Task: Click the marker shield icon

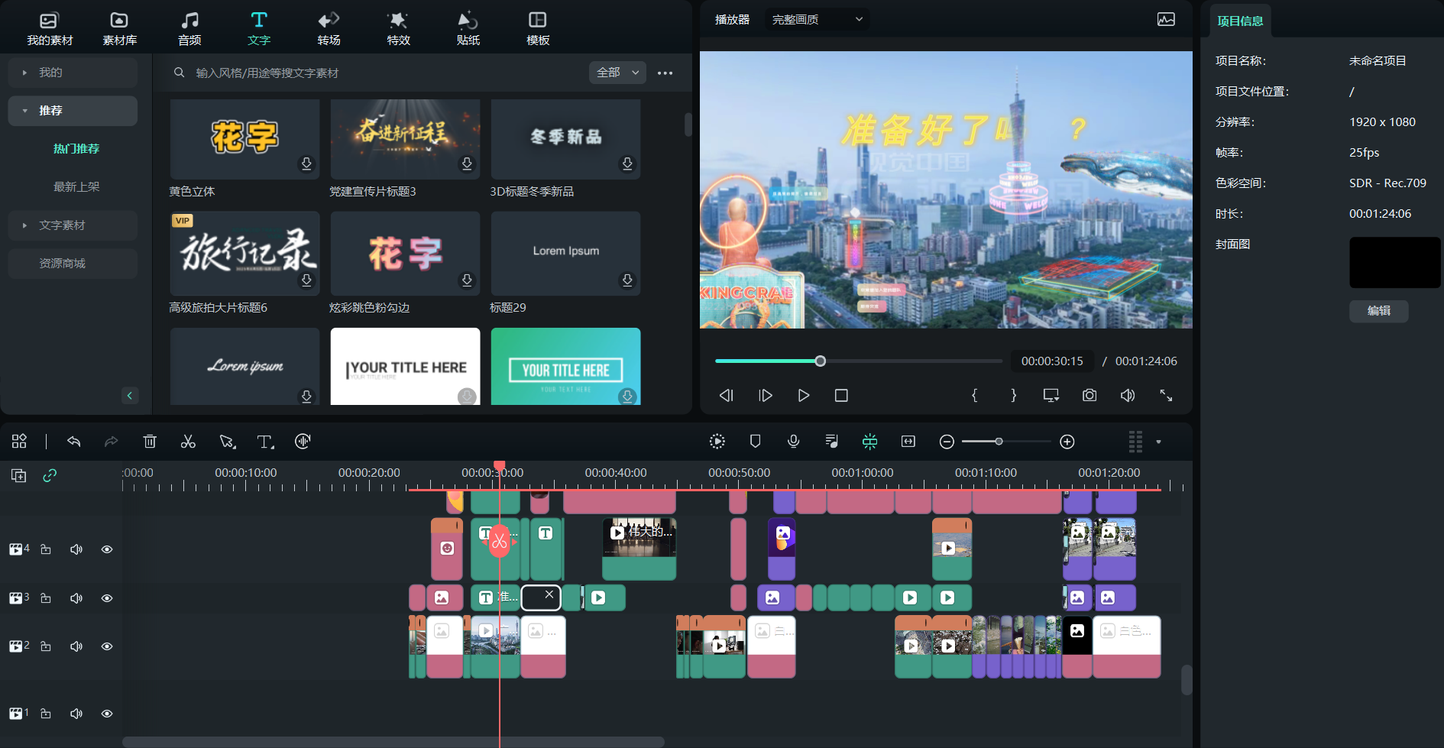Action: pyautogui.click(x=756, y=442)
